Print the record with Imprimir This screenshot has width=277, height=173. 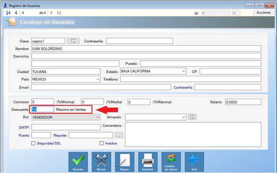pyautogui.click(x=148, y=162)
